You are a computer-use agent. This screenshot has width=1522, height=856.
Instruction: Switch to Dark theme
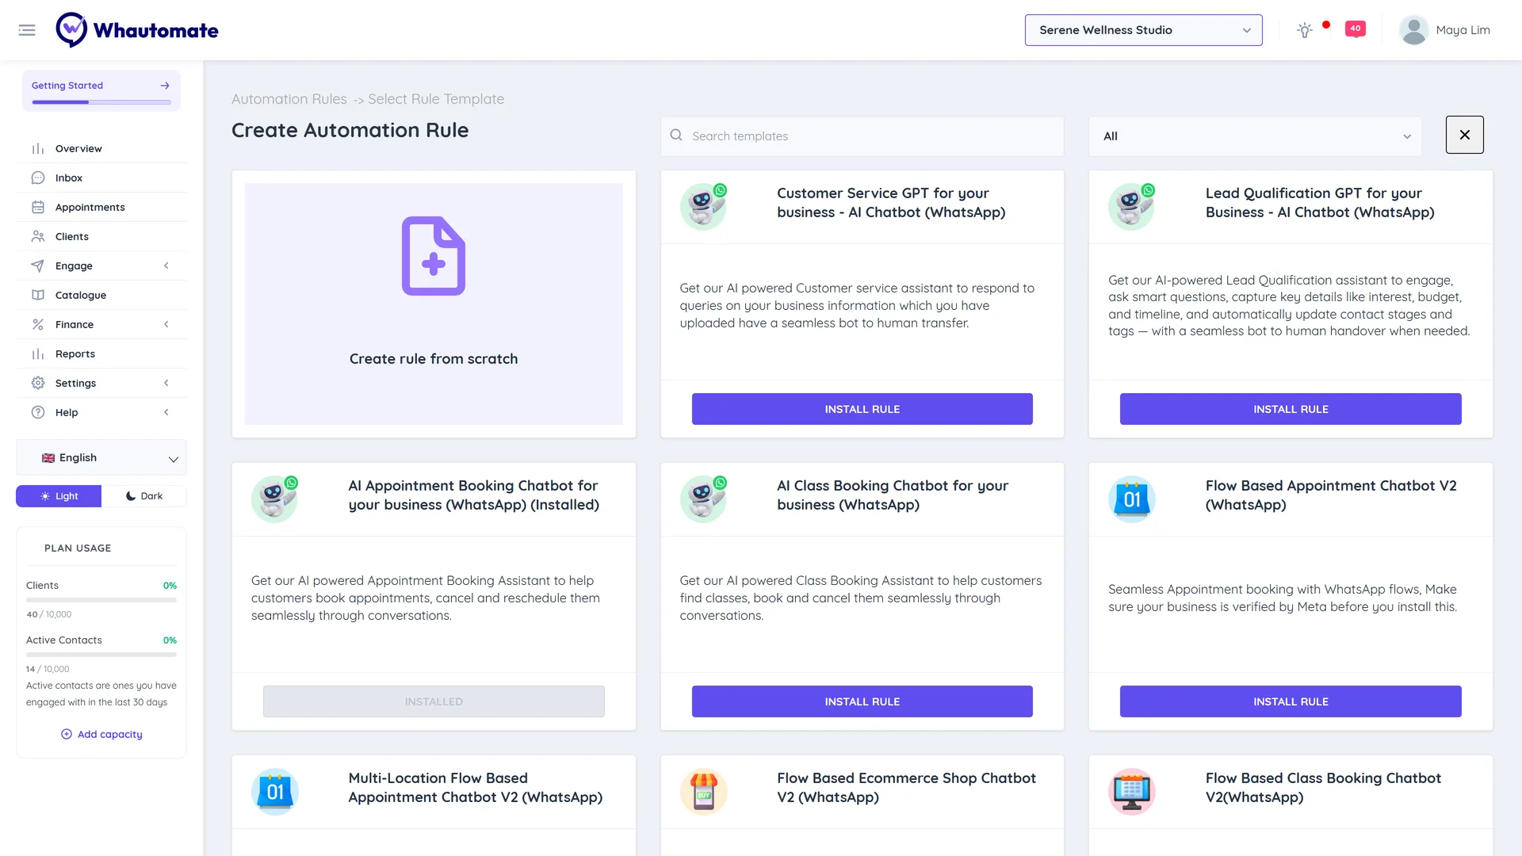[144, 496]
